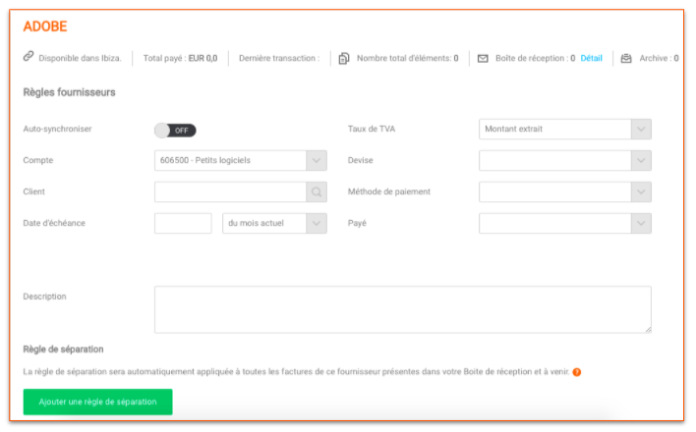Click the Disponible dans Ibiza text
This screenshot has height=432, width=696.
(x=80, y=58)
